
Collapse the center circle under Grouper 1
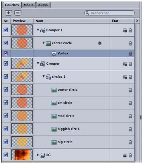click(x=44, y=43)
